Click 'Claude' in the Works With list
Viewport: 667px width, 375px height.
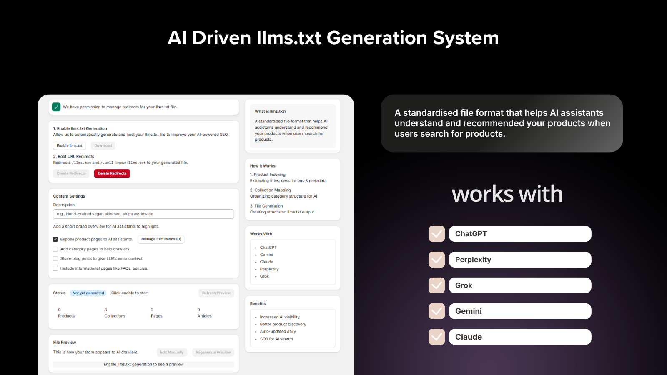(x=266, y=262)
